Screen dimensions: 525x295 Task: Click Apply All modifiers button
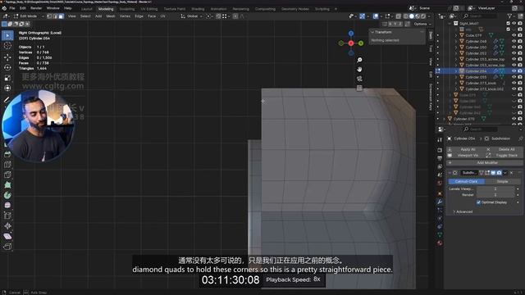[465, 149]
